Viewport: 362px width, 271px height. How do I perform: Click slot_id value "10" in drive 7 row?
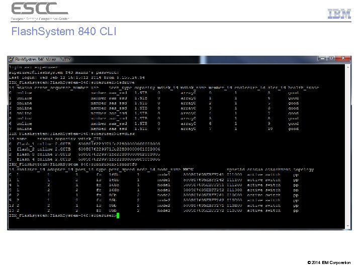point(270,128)
